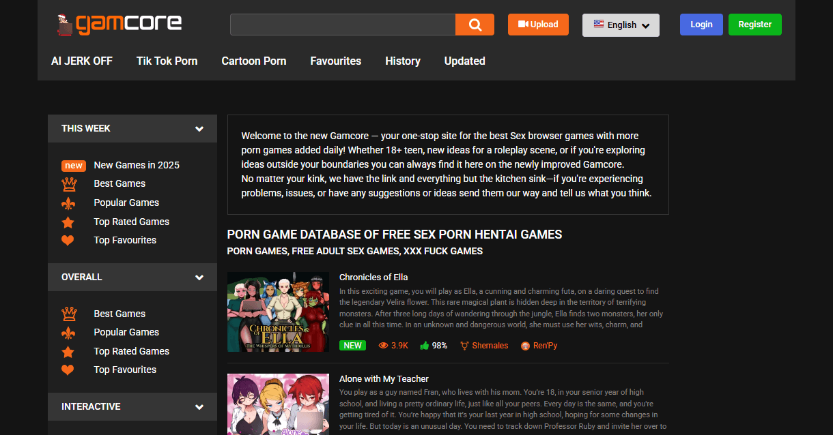
Task: Click the category icon before Ren'Py tag's neighbor
Action: coord(464,346)
